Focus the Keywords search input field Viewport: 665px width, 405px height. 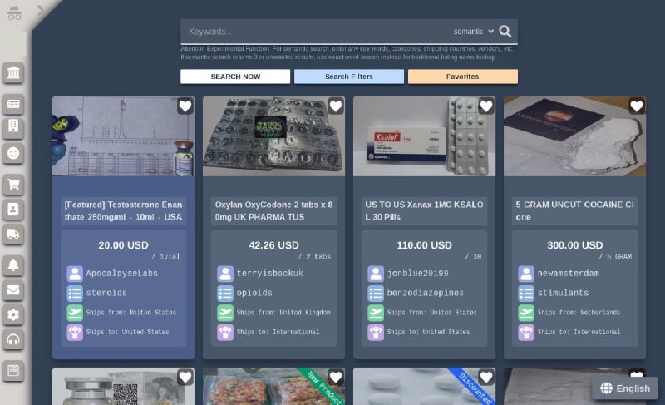tap(316, 32)
